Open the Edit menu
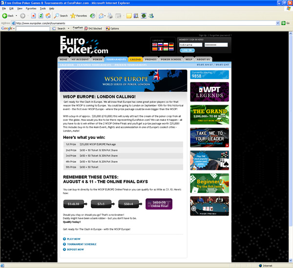Image resolution: width=293 pixels, height=268 pixels. tap(11, 9)
